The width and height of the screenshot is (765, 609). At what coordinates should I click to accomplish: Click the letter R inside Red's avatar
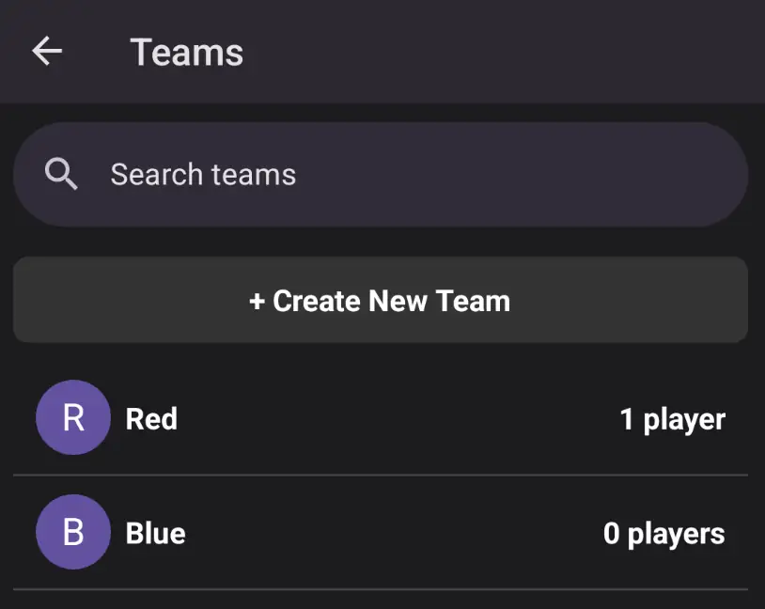pyautogui.click(x=73, y=418)
